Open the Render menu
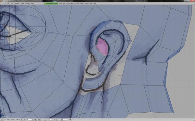This screenshot has width=195, height=121. [28, 4]
